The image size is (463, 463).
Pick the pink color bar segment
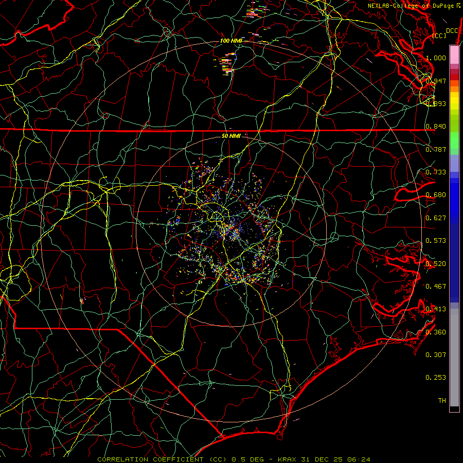pyautogui.click(x=454, y=55)
